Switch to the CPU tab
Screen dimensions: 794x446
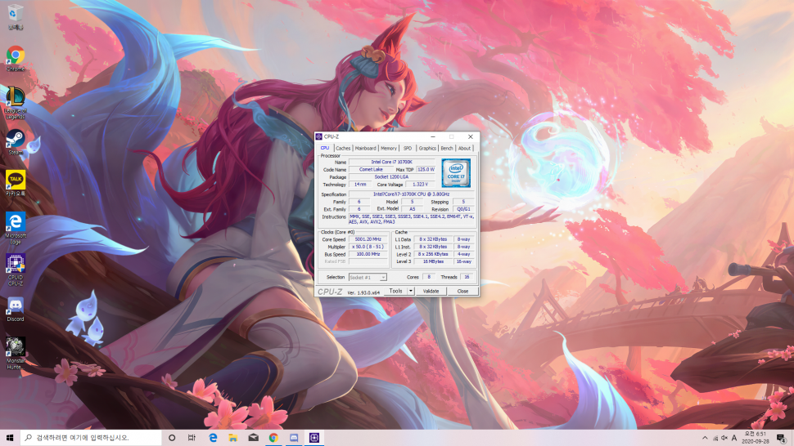coord(325,148)
